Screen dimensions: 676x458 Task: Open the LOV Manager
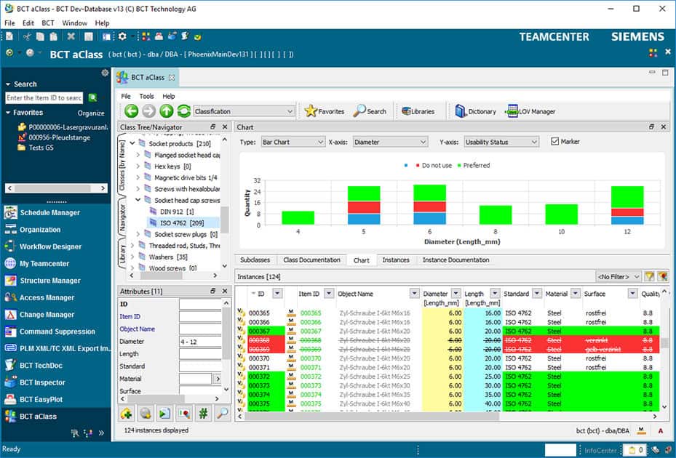(x=530, y=111)
